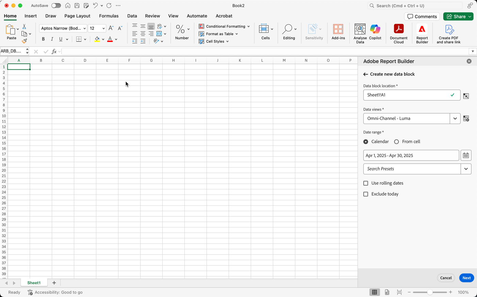The height and width of the screenshot is (297, 477).
Task: Switch to the Review tab
Action: coord(152,16)
